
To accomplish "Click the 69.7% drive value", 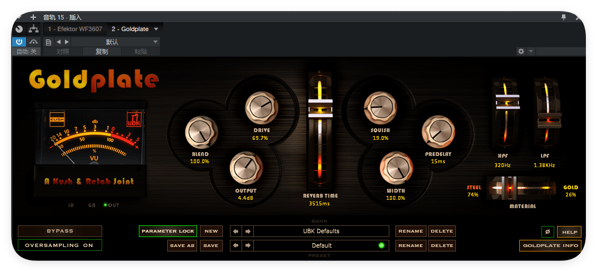I will coord(260,138).
